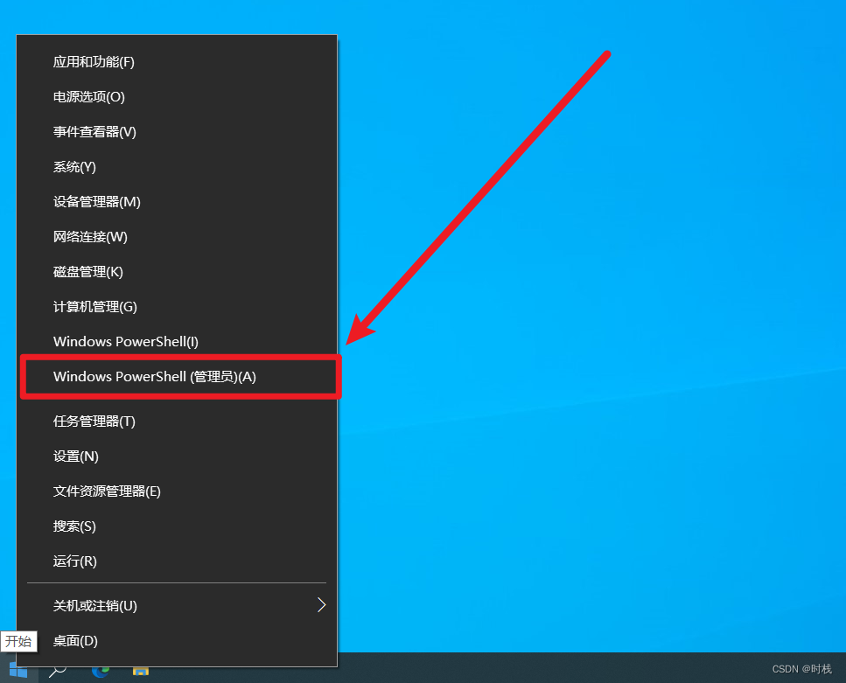Select Windows PowerShell(I) menu item
846x683 pixels.
(177, 341)
